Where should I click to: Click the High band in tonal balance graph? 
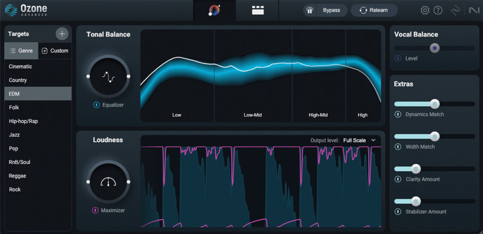363,75
